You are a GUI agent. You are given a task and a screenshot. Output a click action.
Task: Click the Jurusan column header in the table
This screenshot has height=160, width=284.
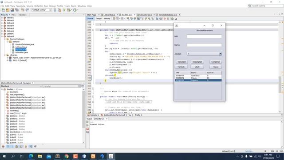tap(214, 73)
